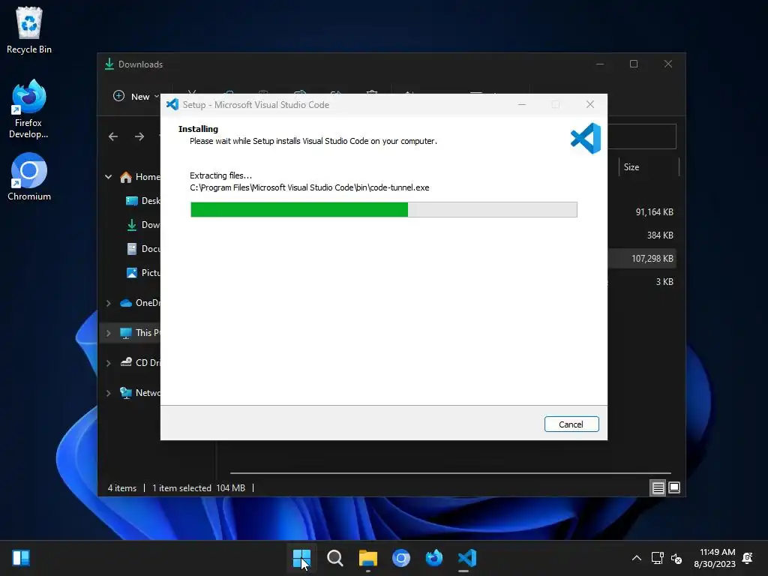Click the Setup title bar VS Code icon
Screen dimensions: 768x576
[172, 104]
